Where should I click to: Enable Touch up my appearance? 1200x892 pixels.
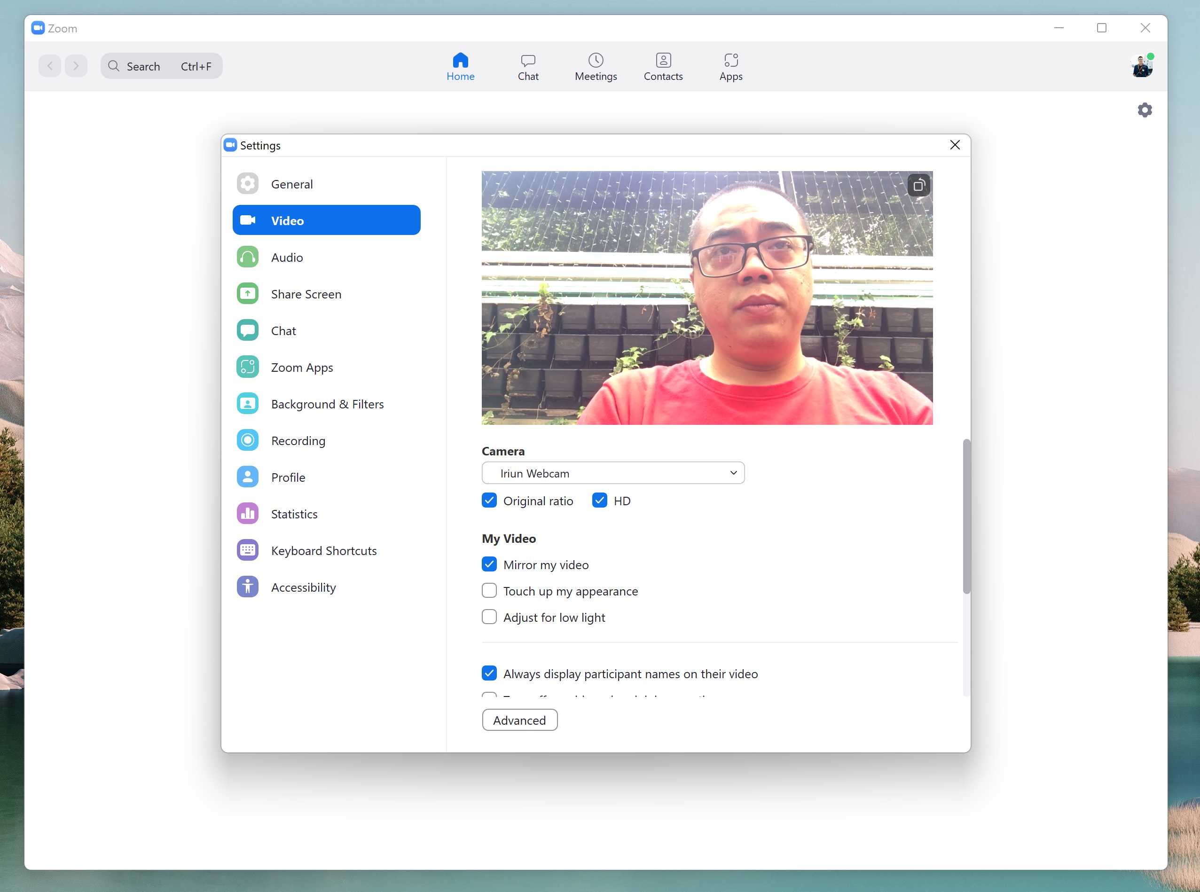(489, 591)
